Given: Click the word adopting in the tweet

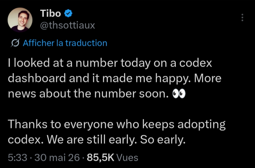Looking at the screenshot, I should click(202, 125).
